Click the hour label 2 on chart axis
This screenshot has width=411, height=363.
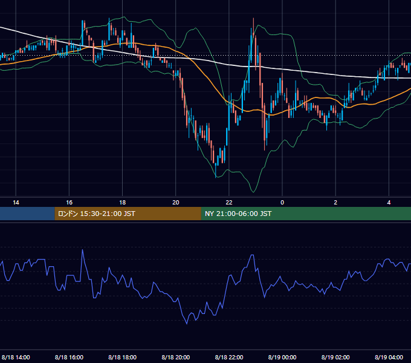[x=335, y=203]
